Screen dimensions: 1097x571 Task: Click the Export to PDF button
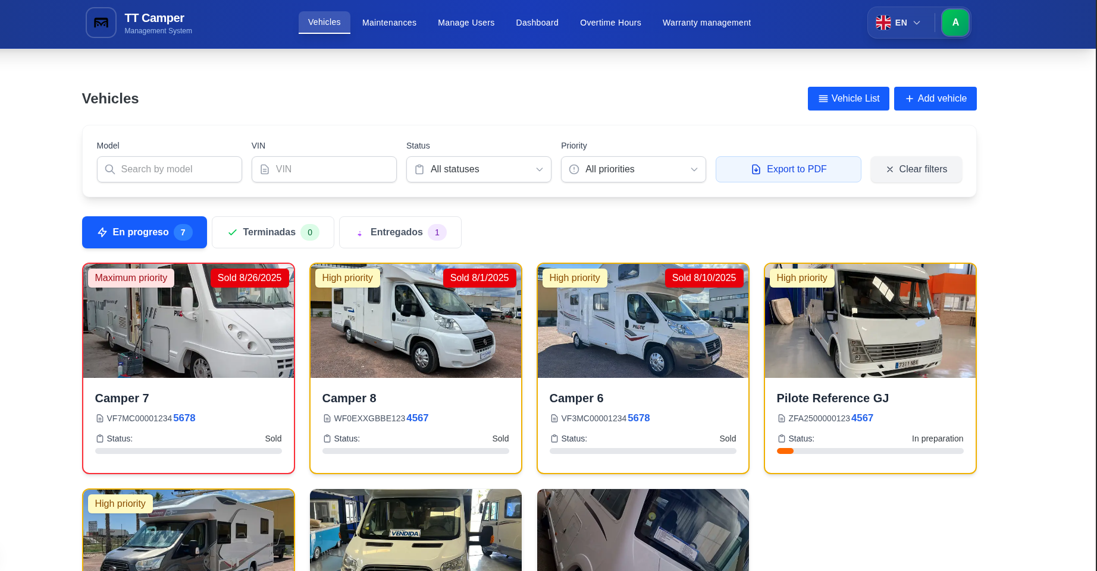tap(788, 169)
